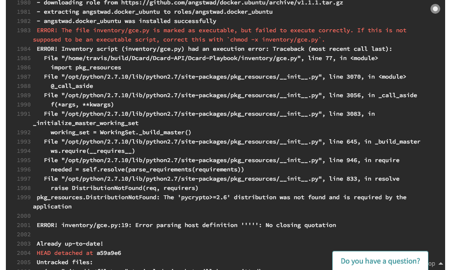Select log line number 1983

click(23, 30)
